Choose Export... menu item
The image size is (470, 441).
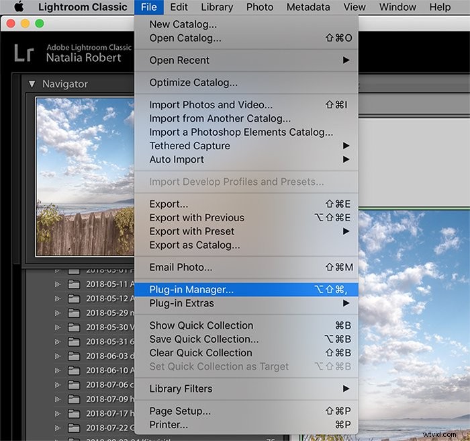(x=246, y=204)
